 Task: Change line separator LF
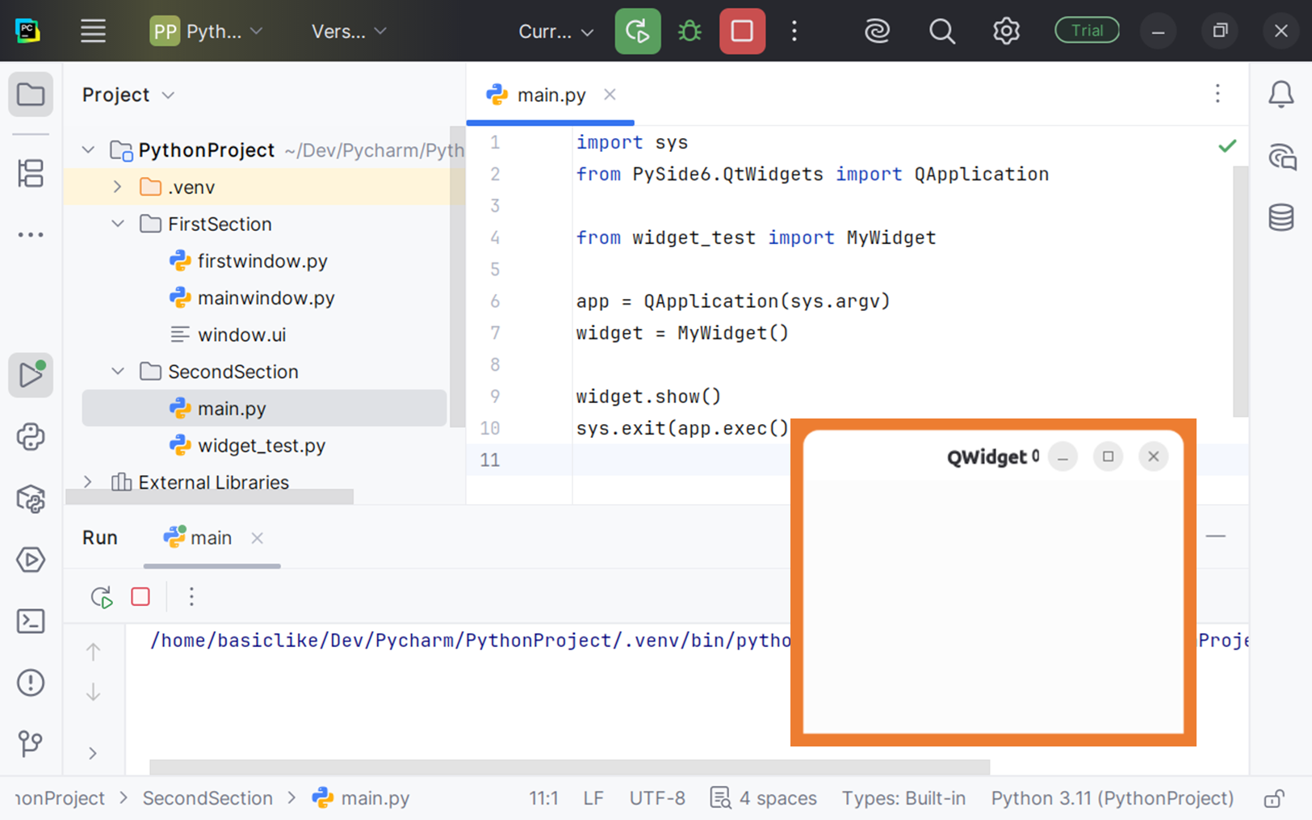(593, 799)
